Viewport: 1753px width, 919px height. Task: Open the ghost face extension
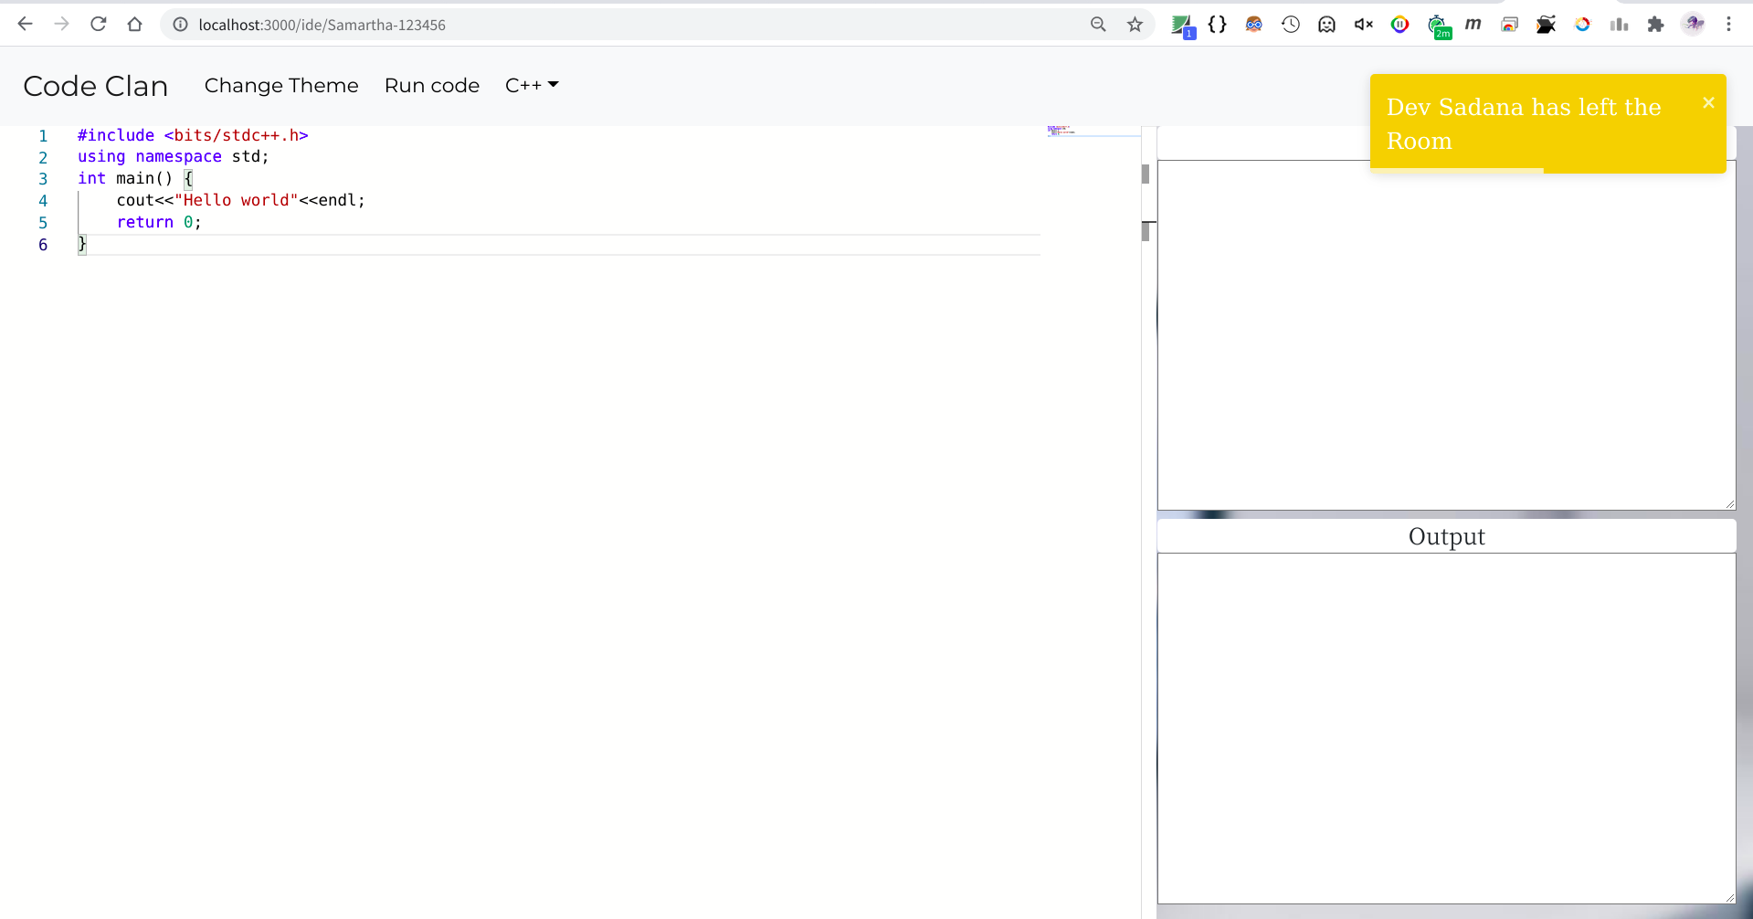pyautogui.click(x=1326, y=25)
